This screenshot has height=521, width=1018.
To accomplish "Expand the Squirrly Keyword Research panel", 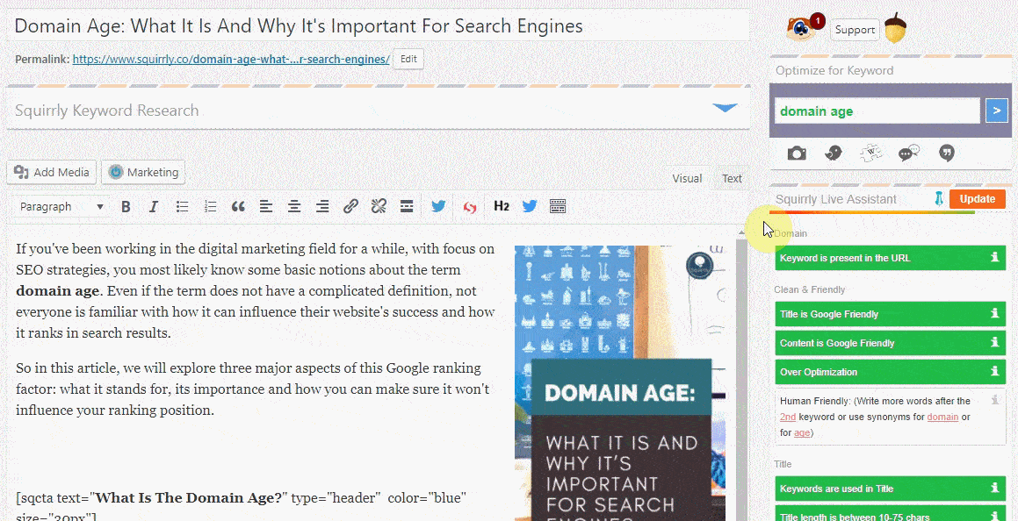I will (726, 108).
